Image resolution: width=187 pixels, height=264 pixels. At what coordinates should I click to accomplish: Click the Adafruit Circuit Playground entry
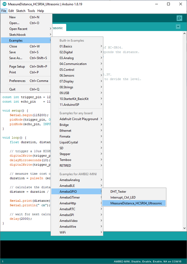[79, 119]
